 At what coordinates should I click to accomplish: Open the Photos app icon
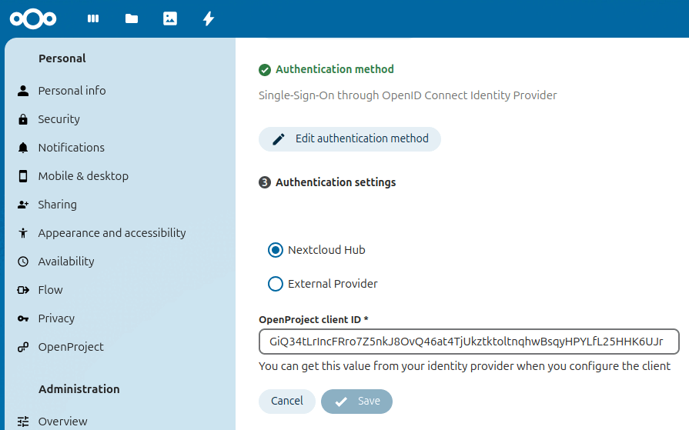[170, 18]
